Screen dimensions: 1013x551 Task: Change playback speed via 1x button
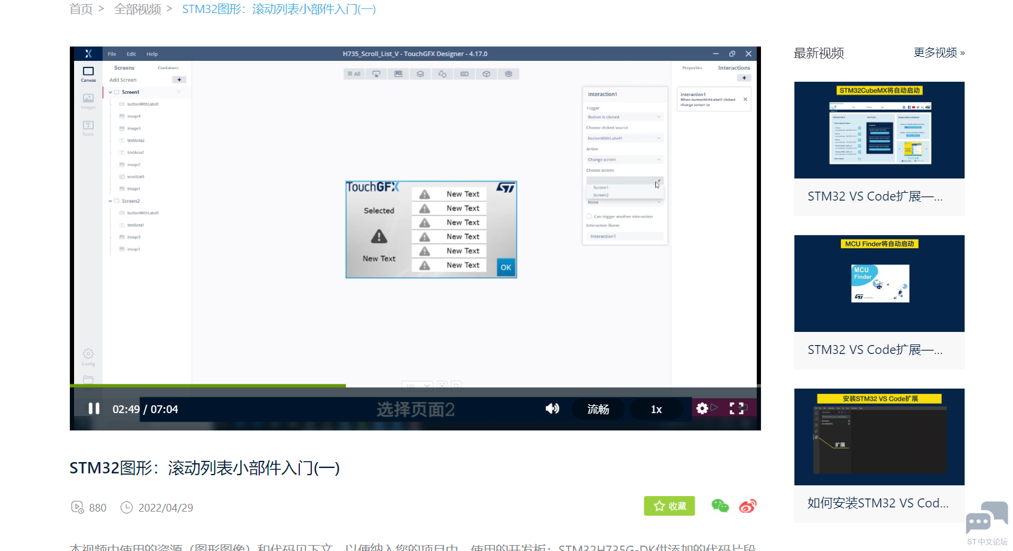point(656,409)
